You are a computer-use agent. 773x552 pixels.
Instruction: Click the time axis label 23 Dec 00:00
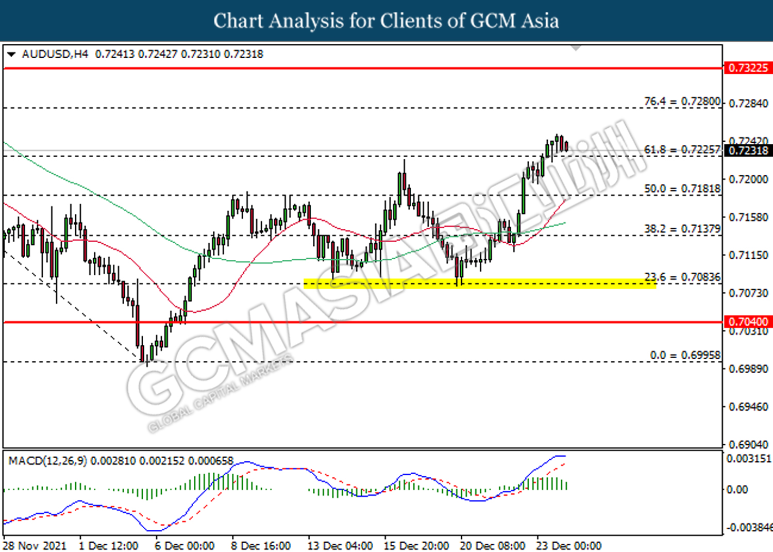[x=569, y=545]
